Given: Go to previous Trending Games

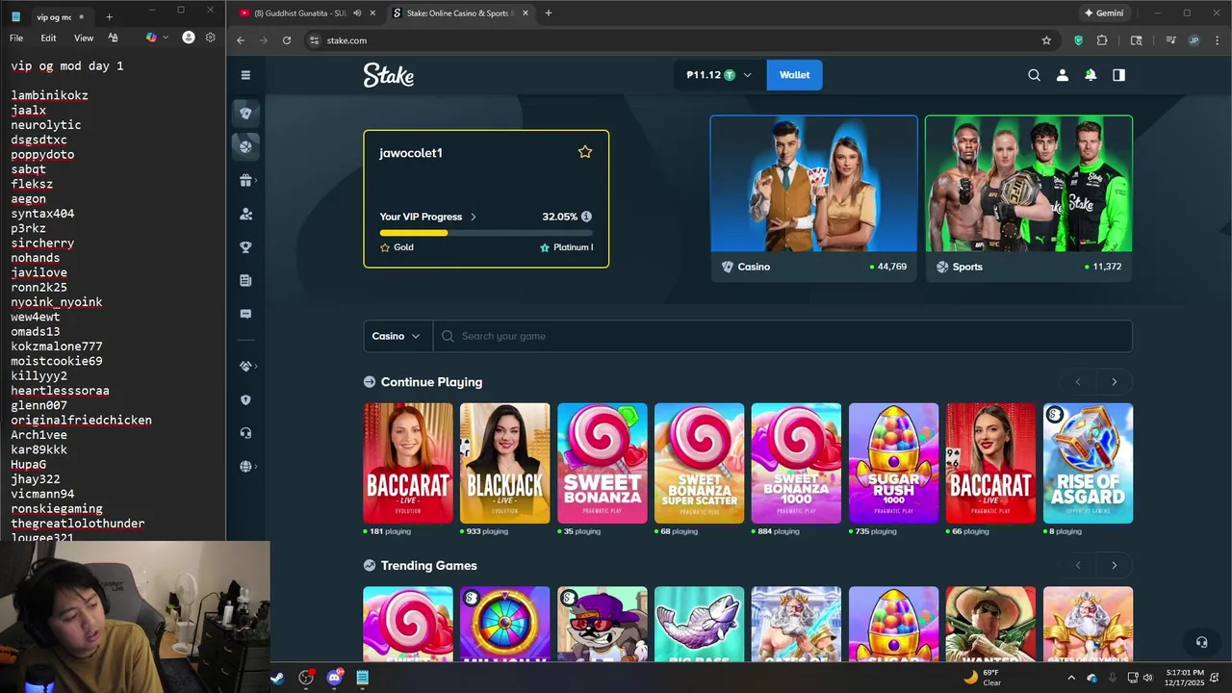Looking at the screenshot, I should pyautogui.click(x=1078, y=565).
